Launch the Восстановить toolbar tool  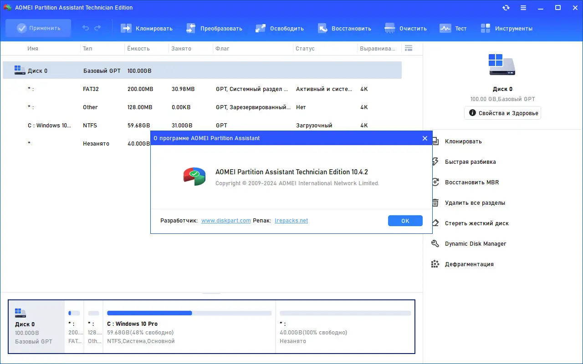(344, 28)
